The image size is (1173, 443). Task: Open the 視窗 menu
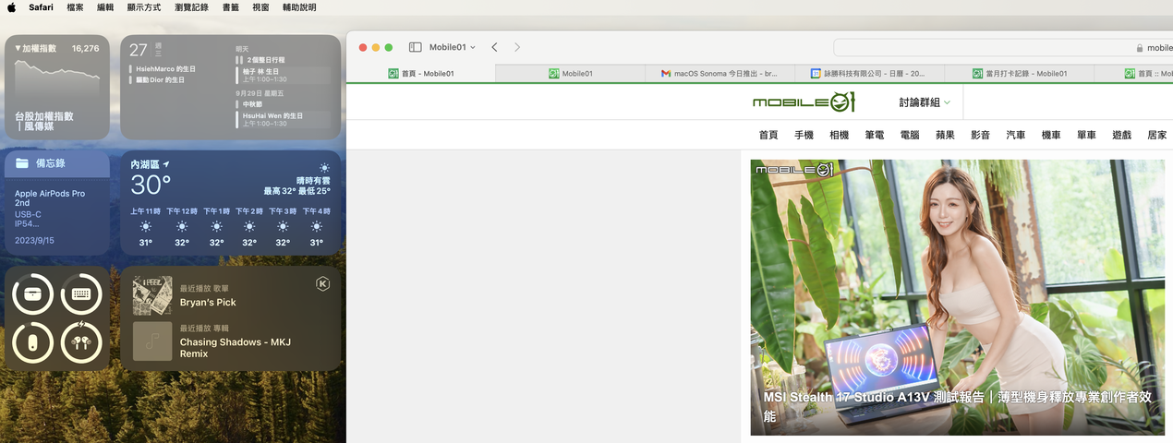pos(260,7)
